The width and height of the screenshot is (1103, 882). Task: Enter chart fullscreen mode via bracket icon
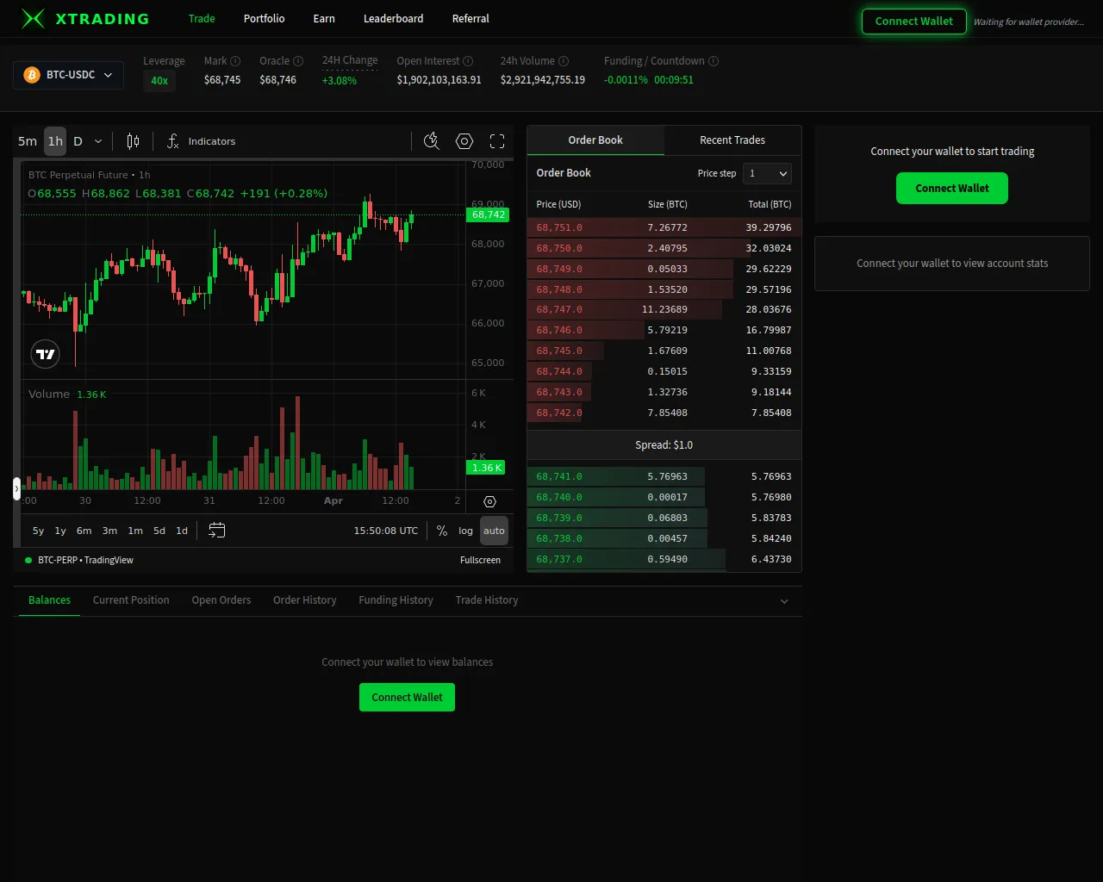pyautogui.click(x=497, y=141)
